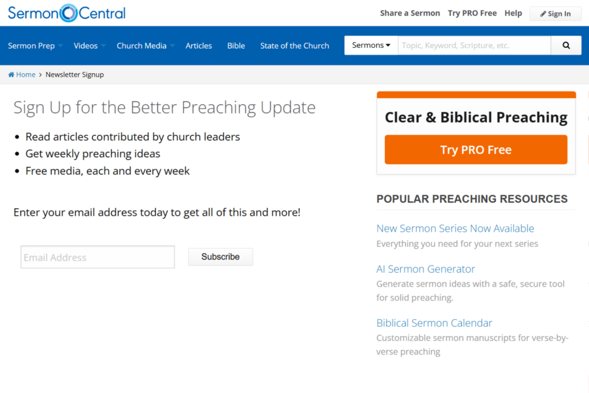The image size is (589, 393).
Task: Click the SermonCentral logo
Action: [x=67, y=13]
